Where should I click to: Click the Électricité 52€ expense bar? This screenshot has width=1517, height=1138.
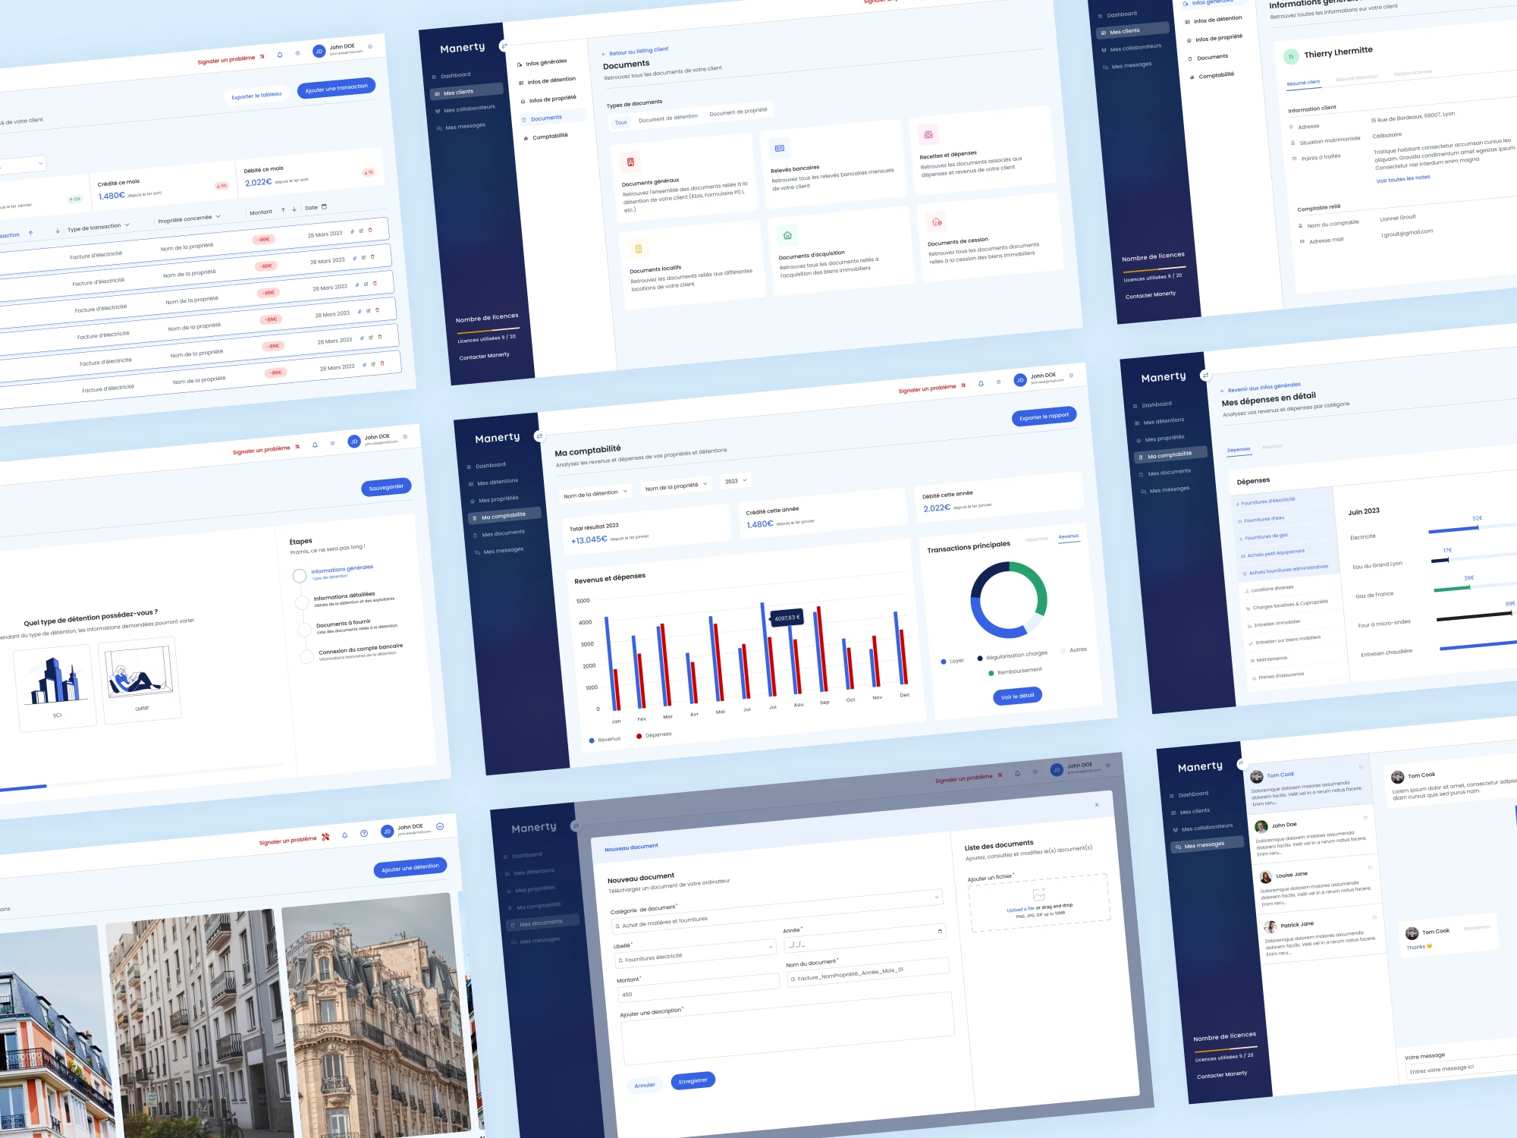[x=1453, y=530]
